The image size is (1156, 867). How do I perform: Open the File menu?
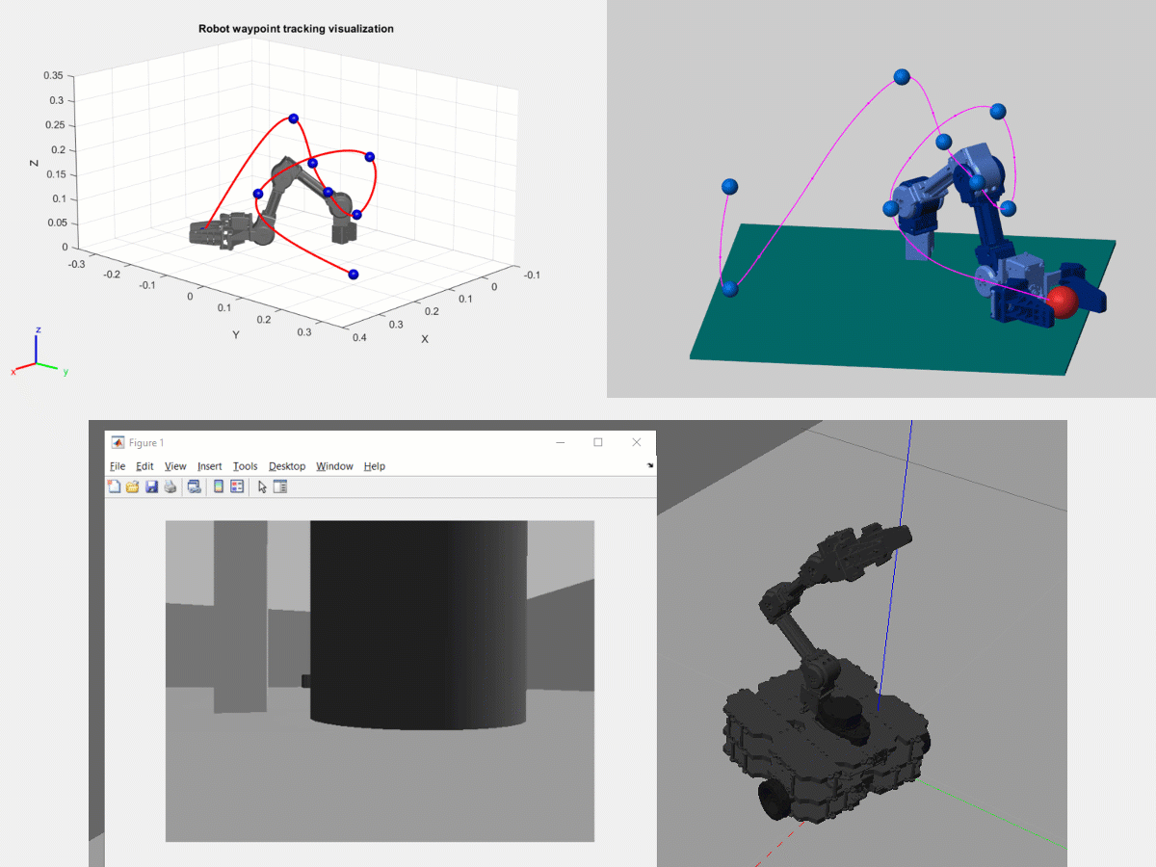pyautogui.click(x=118, y=466)
